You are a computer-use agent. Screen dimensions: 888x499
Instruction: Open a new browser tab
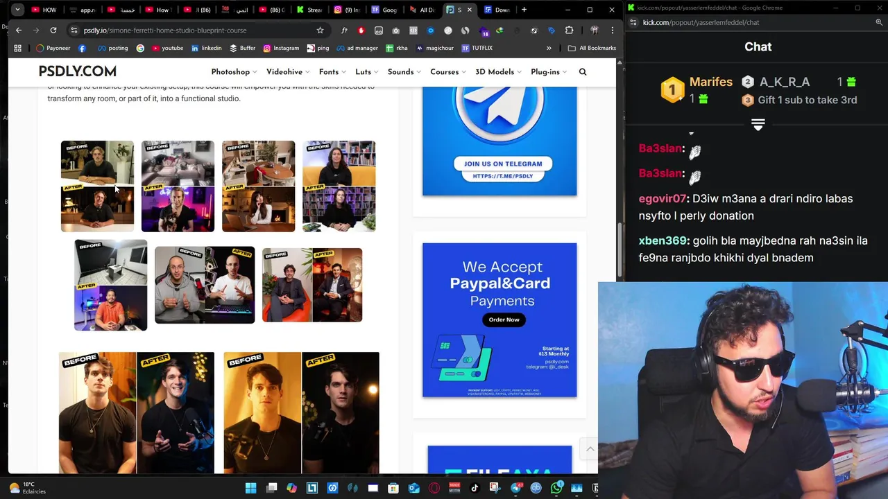click(x=524, y=10)
